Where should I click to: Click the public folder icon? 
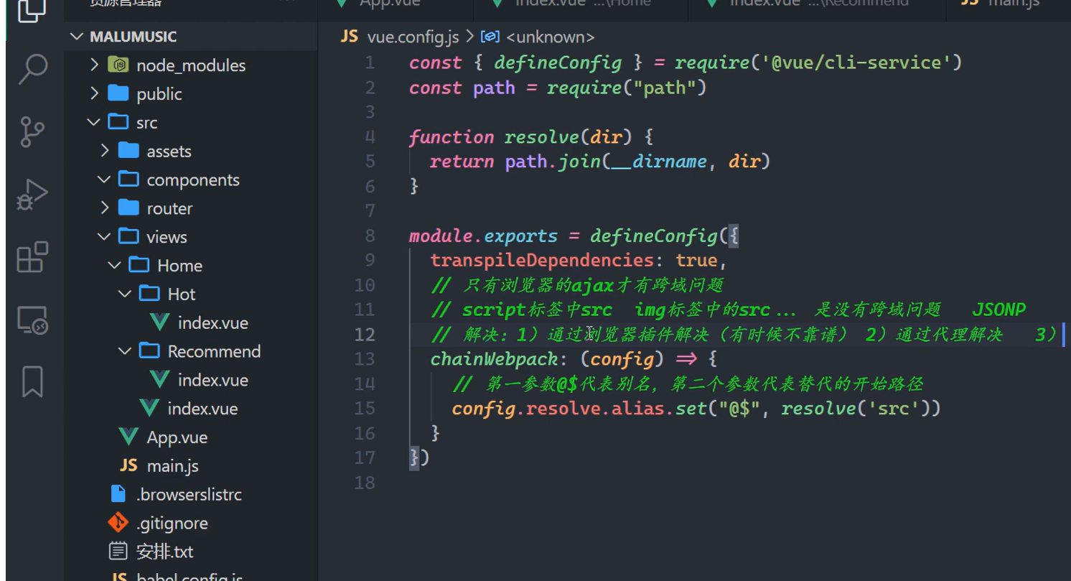point(118,93)
